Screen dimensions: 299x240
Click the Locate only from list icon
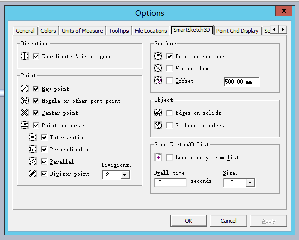158,157
